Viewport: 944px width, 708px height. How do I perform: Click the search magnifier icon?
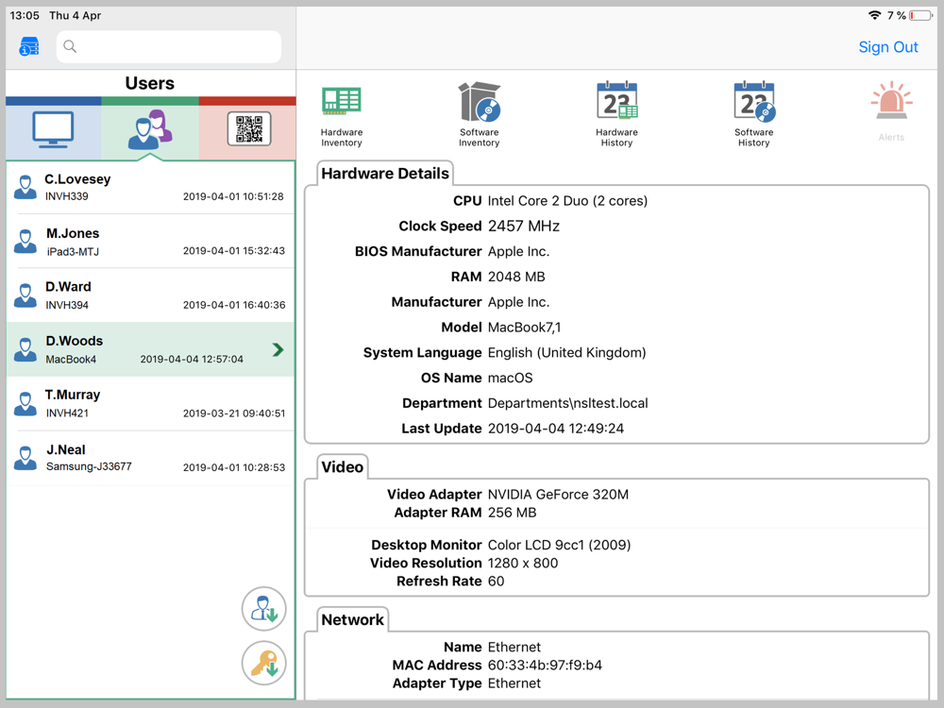tap(70, 46)
